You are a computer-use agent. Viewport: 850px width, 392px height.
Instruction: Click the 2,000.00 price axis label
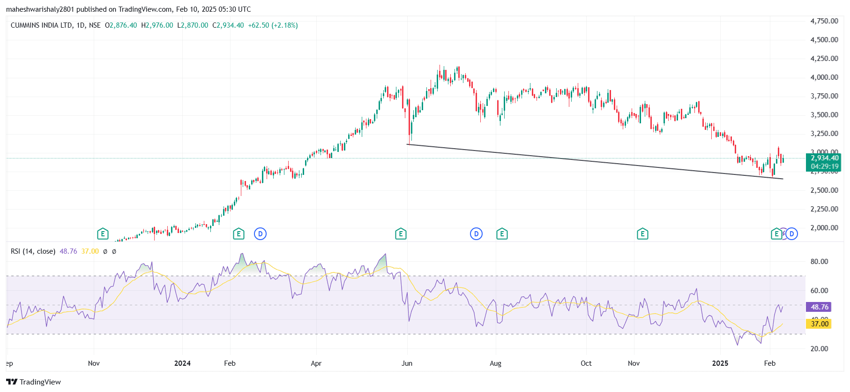pyautogui.click(x=824, y=228)
